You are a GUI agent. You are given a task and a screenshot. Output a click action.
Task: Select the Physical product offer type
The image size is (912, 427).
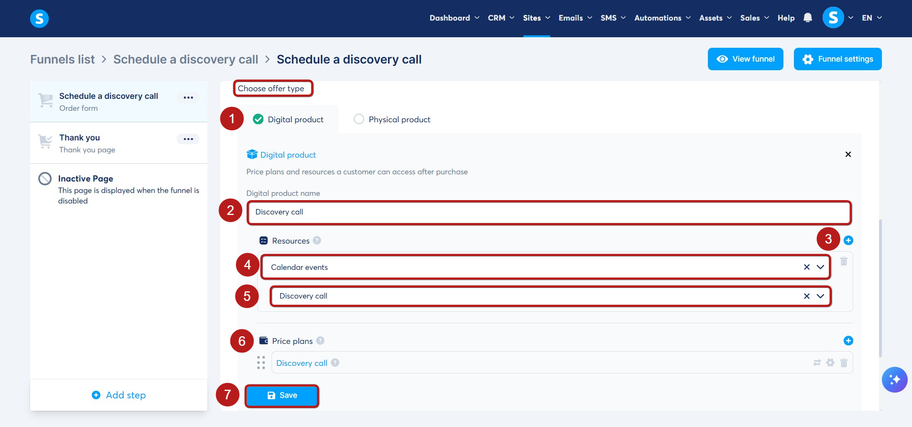pyautogui.click(x=392, y=119)
